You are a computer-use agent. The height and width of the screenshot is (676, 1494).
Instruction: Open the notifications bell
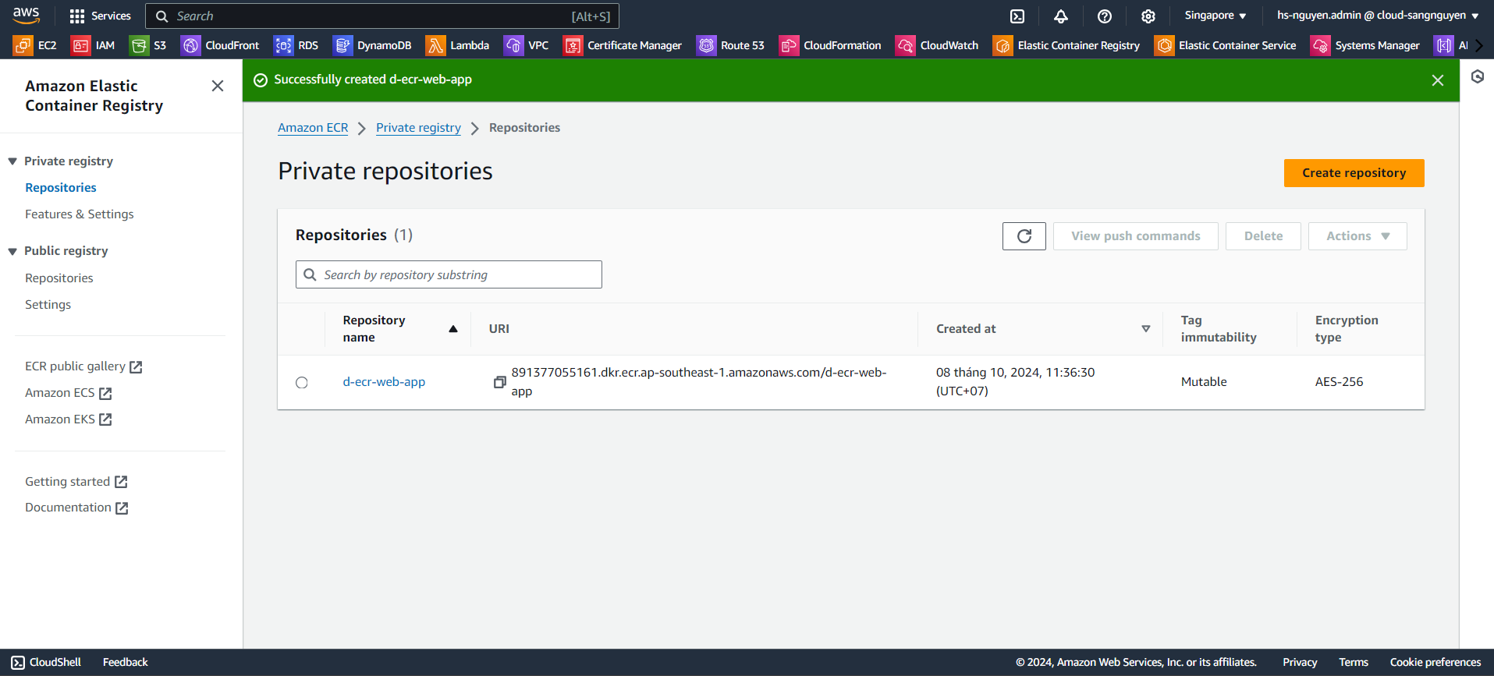(x=1061, y=16)
